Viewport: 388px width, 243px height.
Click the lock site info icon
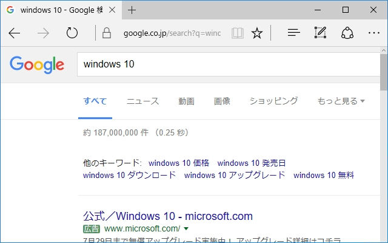107,33
